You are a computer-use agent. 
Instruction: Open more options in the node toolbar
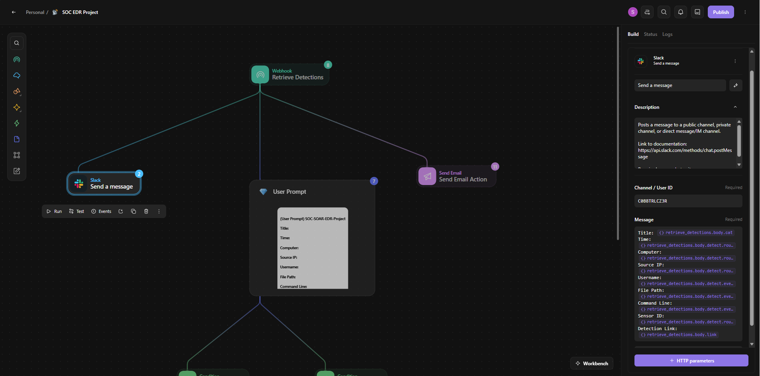[159, 211]
